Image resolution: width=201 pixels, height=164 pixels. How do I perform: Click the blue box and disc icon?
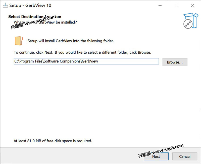pyautogui.click(x=191, y=21)
